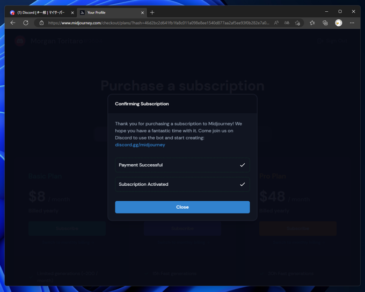Close the browser window
The image size is (365, 292).
pos(353,11)
